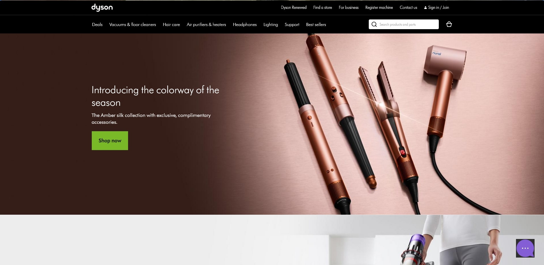
Task: Click the Shop now button
Action: [110, 141]
